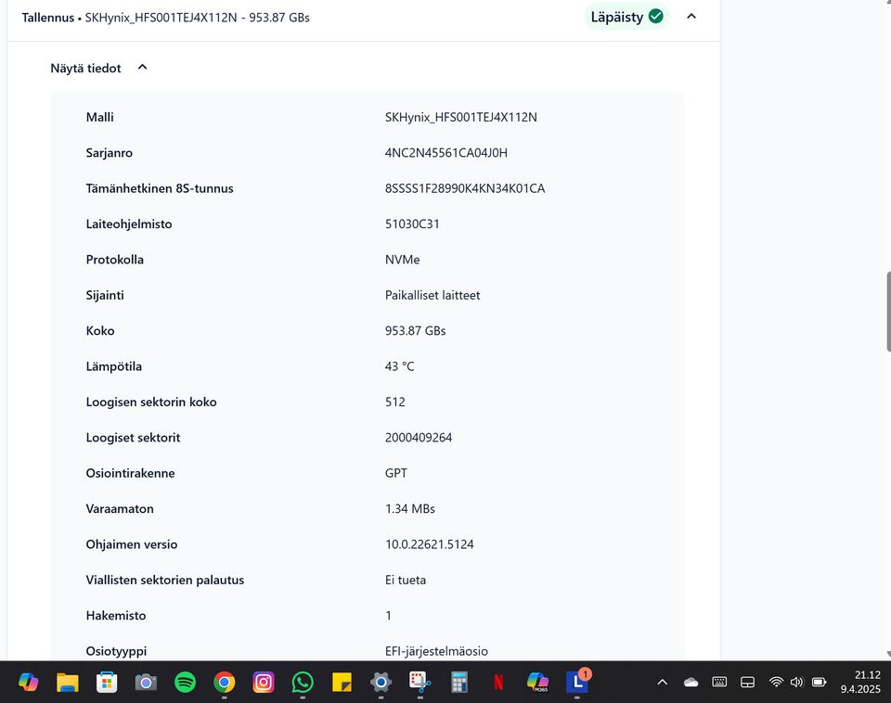Switch to Lenovo app with notification badge

pyautogui.click(x=577, y=682)
